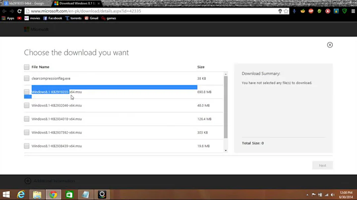Click the clearcompressionflag.exe file name

pos(51,78)
